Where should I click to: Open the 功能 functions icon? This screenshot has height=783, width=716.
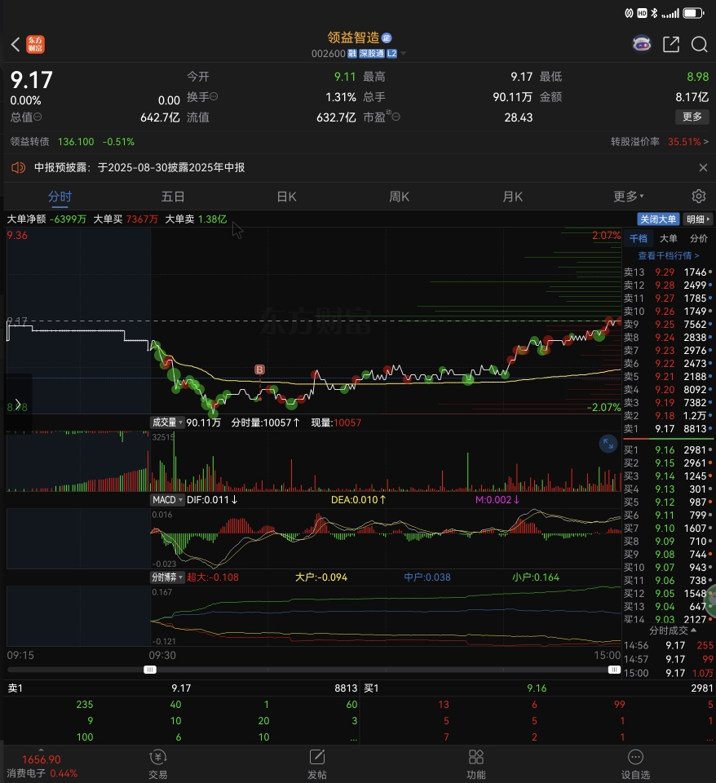[475, 764]
